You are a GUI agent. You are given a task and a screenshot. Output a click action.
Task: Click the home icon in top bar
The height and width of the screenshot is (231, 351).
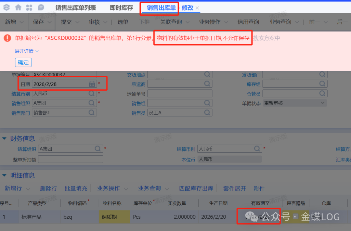(x=18, y=7)
